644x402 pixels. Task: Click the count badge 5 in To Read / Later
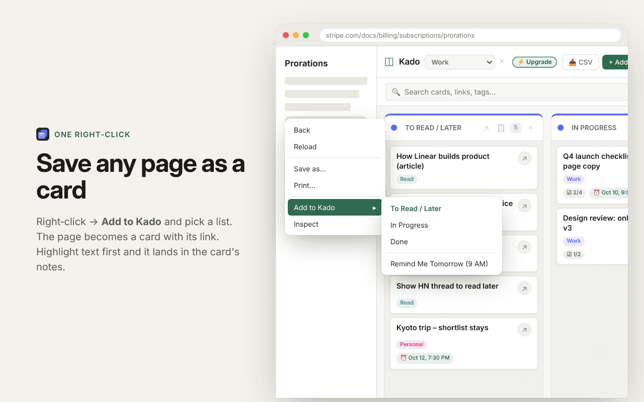click(x=516, y=128)
